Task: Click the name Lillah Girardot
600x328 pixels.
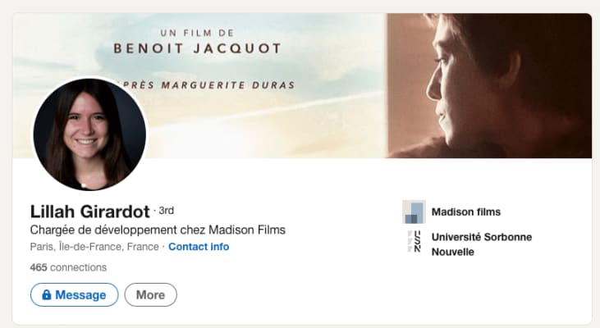Action: tap(89, 211)
